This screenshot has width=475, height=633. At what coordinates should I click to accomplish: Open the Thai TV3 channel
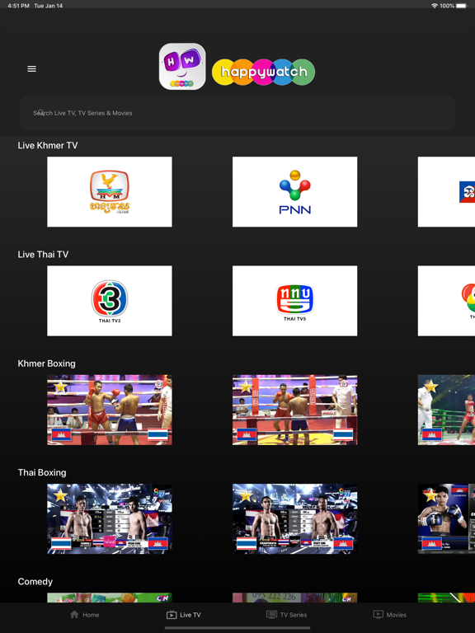tap(110, 301)
